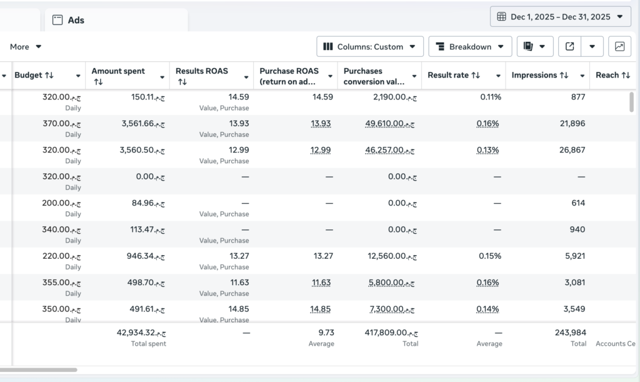The image size is (640, 382).
Task: Sort Results ROAS column arrows
Action: (182, 82)
